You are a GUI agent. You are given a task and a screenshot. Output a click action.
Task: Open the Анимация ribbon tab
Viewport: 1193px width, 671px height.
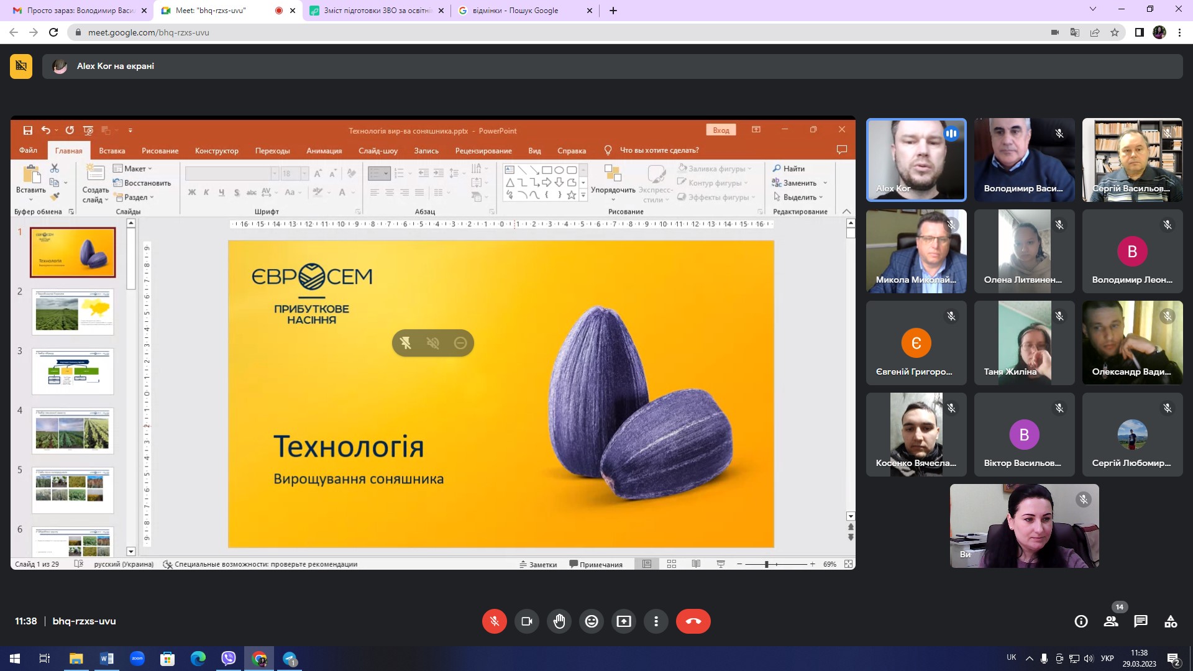click(x=324, y=150)
